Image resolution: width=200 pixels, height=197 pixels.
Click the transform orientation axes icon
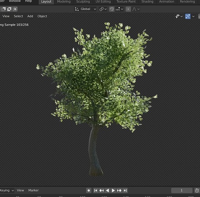[x=77, y=9]
